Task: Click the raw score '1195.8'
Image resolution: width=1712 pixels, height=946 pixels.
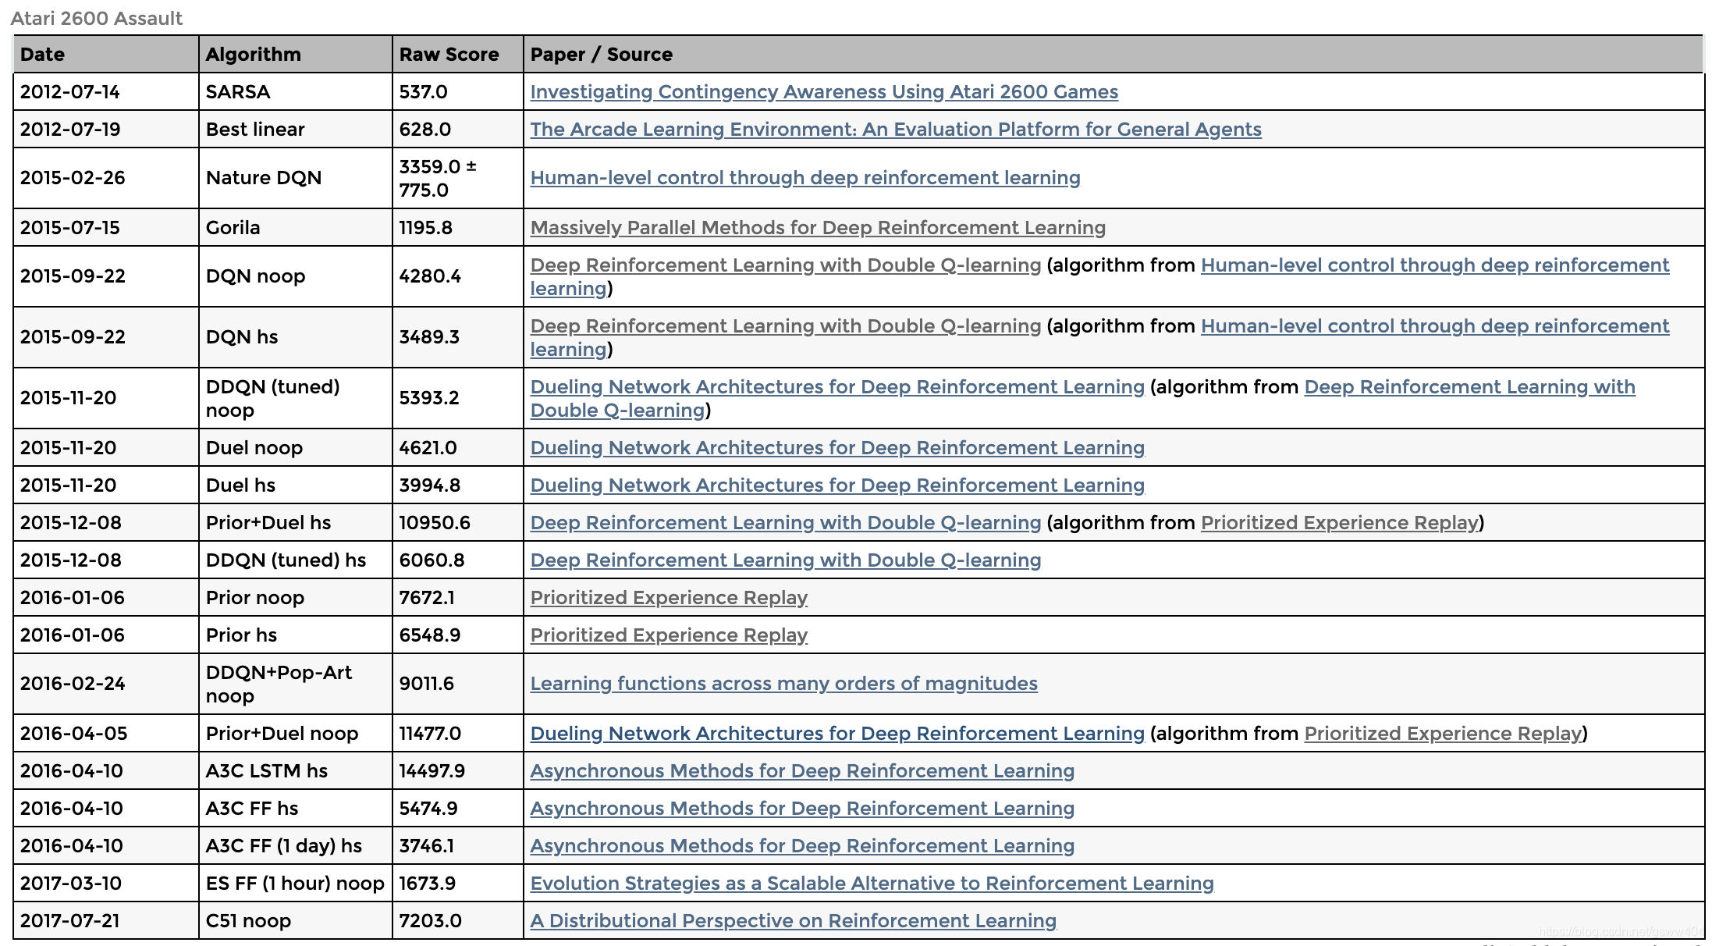Action: click(x=426, y=228)
